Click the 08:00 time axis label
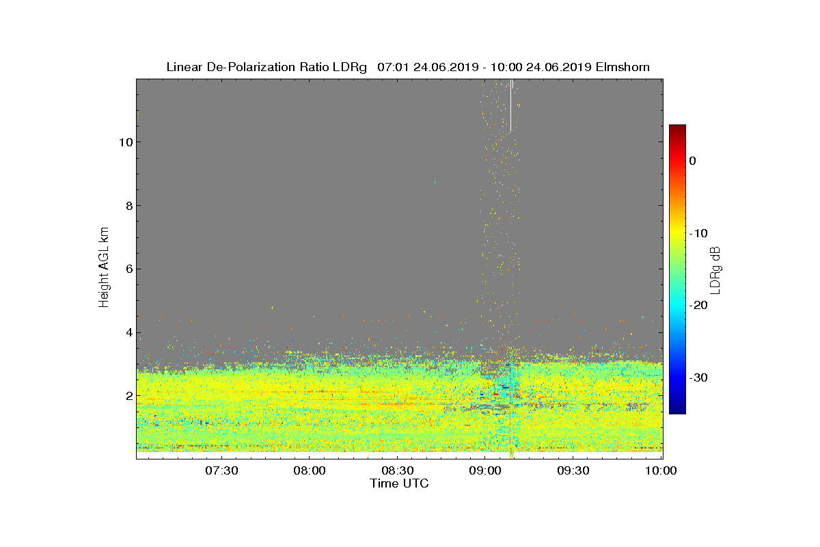The height and width of the screenshot is (547, 820). [x=309, y=470]
